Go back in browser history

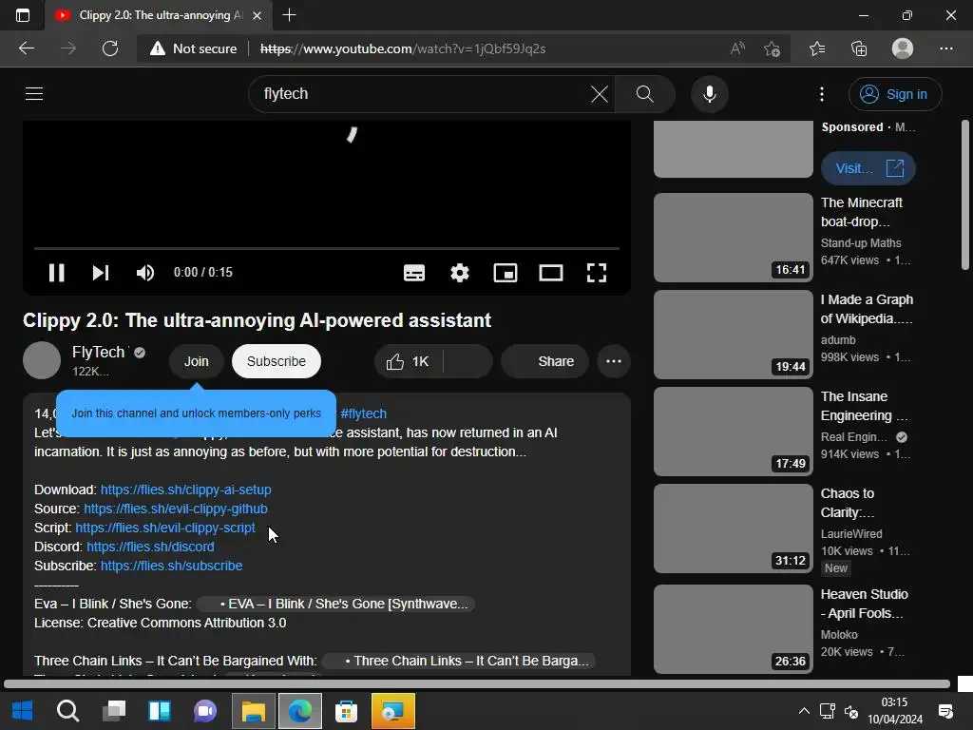tap(26, 48)
